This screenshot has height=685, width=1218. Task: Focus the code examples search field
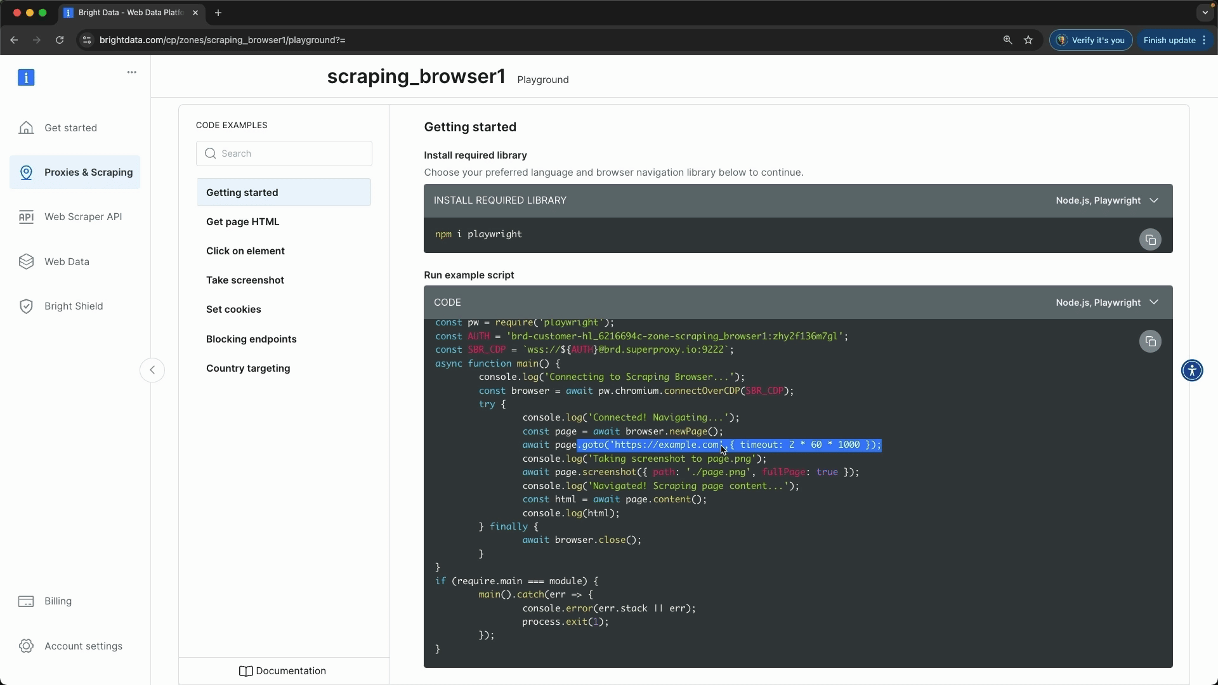pos(284,153)
